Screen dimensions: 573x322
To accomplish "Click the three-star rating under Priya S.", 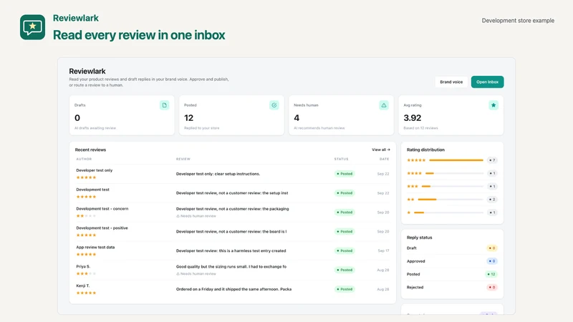I will tap(86, 273).
